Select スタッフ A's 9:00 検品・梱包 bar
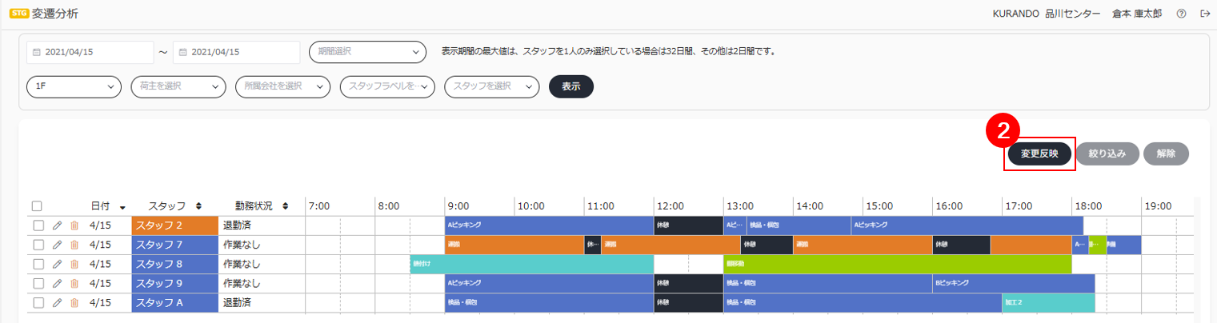This screenshot has height=323, width=1217. coord(550,302)
